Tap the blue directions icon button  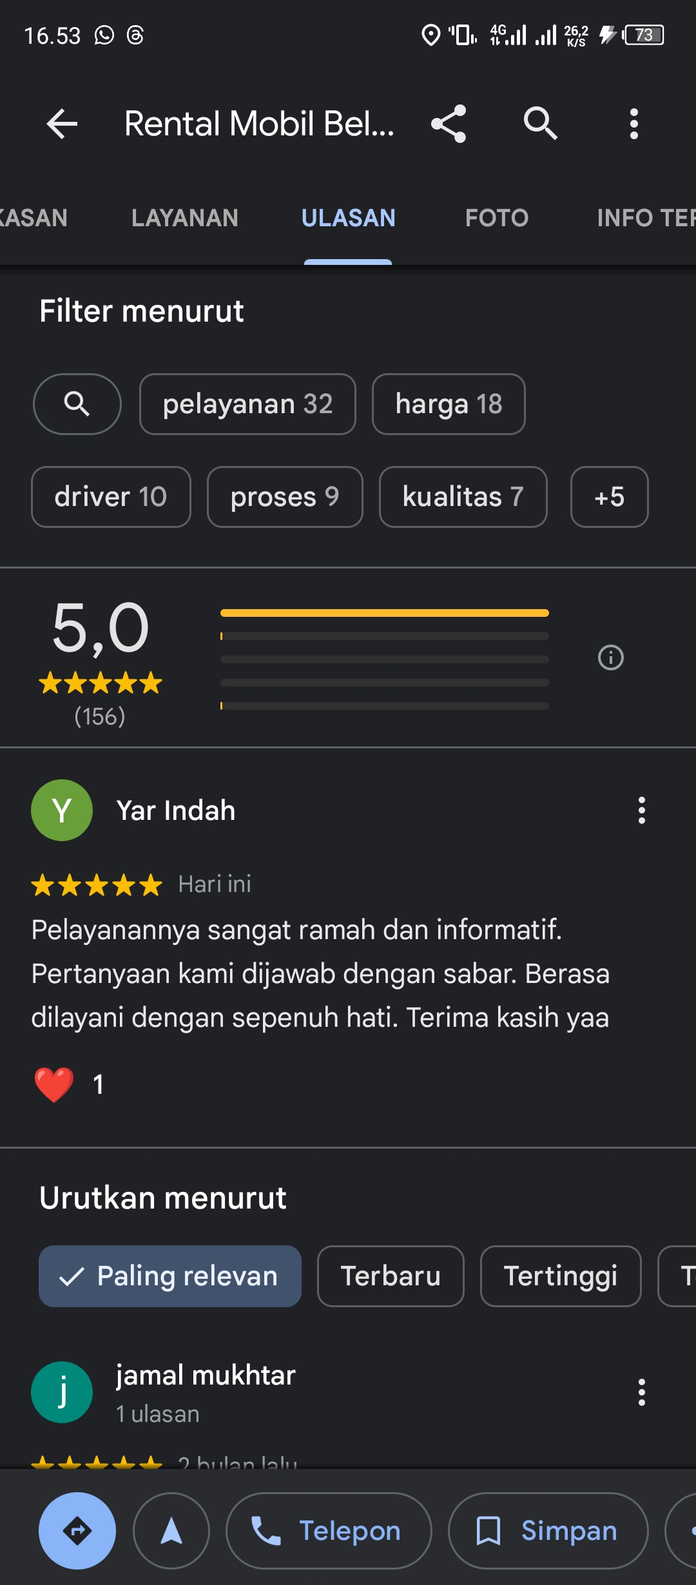77,1530
